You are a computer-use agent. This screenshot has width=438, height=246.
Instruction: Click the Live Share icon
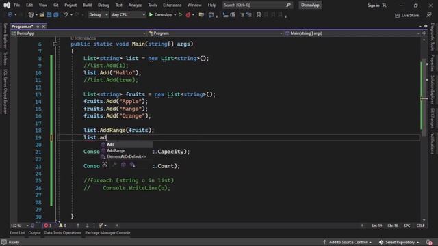coord(397,16)
